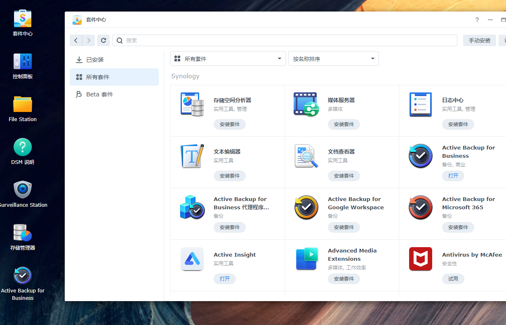The height and width of the screenshot is (325, 506).
Task: Click the Advanced Media Extensions title
Action: [352, 255]
